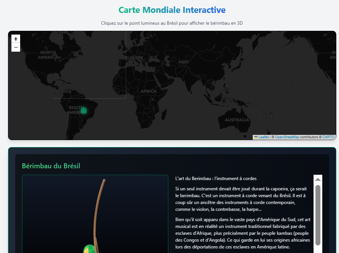The width and height of the screenshot is (339, 253).
Task: Zoom out on the map
Action: click(x=16, y=47)
